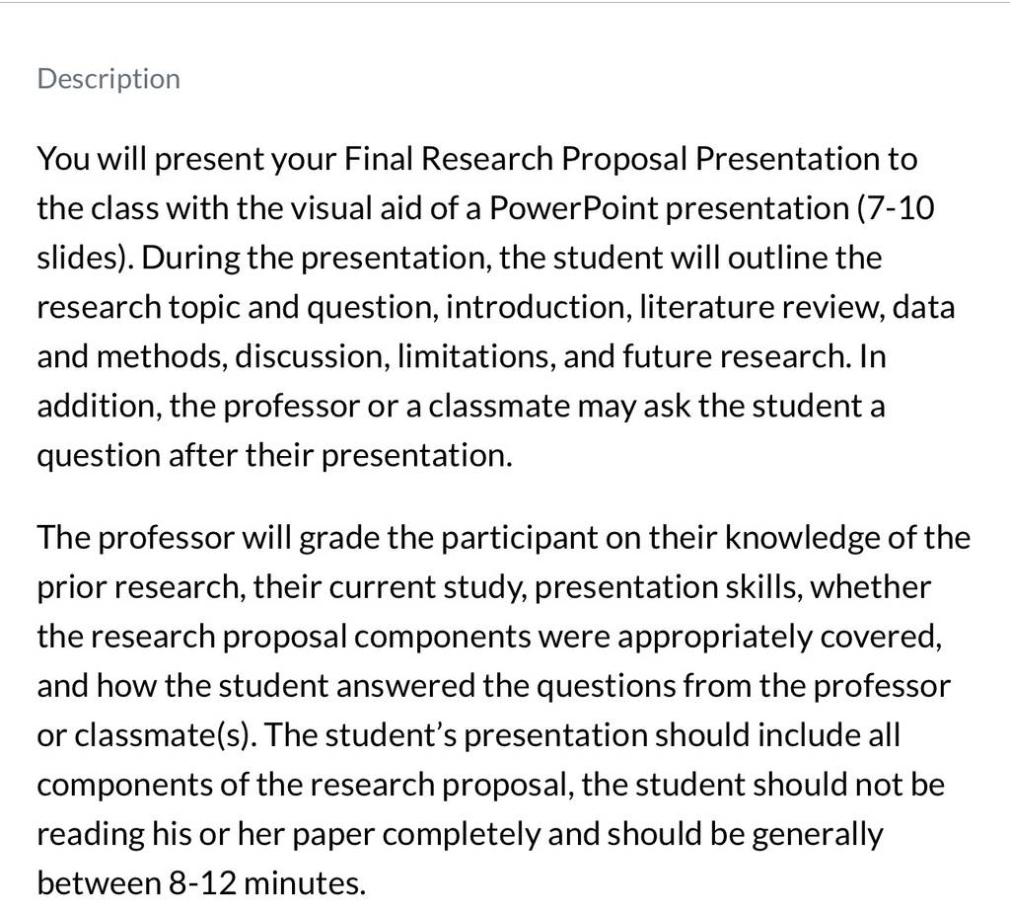This screenshot has width=1010, height=911.
Task: Click the Description section heading
Action: (108, 79)
